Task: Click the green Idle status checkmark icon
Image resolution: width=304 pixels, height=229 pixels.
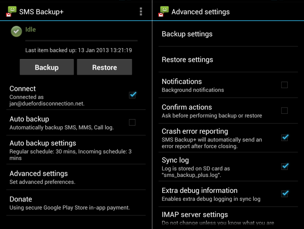Action: [x=16, y=31]
